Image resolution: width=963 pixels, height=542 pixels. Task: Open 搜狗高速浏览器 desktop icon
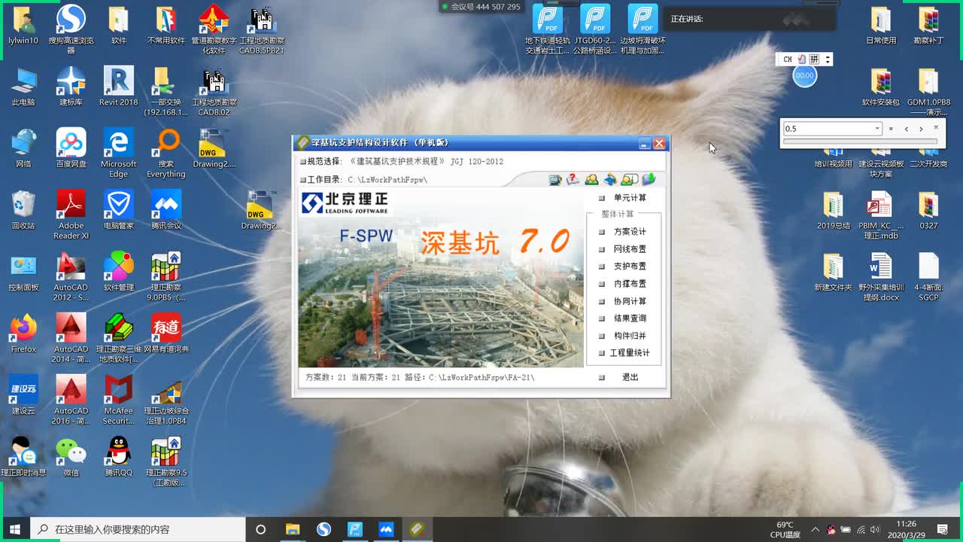pyautogui.click(x=71, y=30)
